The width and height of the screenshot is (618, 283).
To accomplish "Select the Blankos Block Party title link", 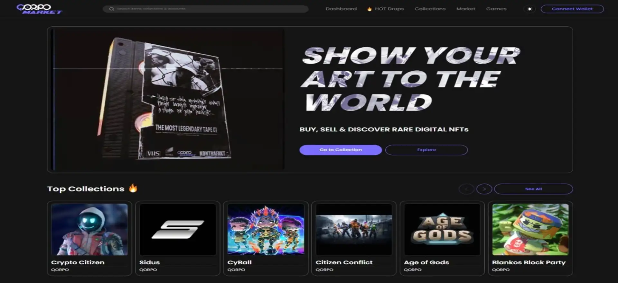I will pos(529,262).
